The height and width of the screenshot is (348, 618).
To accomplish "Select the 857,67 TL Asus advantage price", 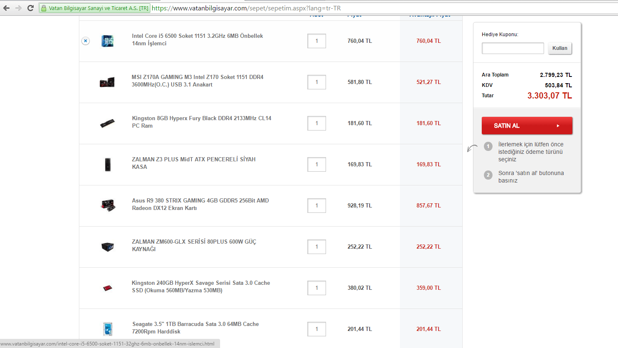I will [x=429, y=205].
